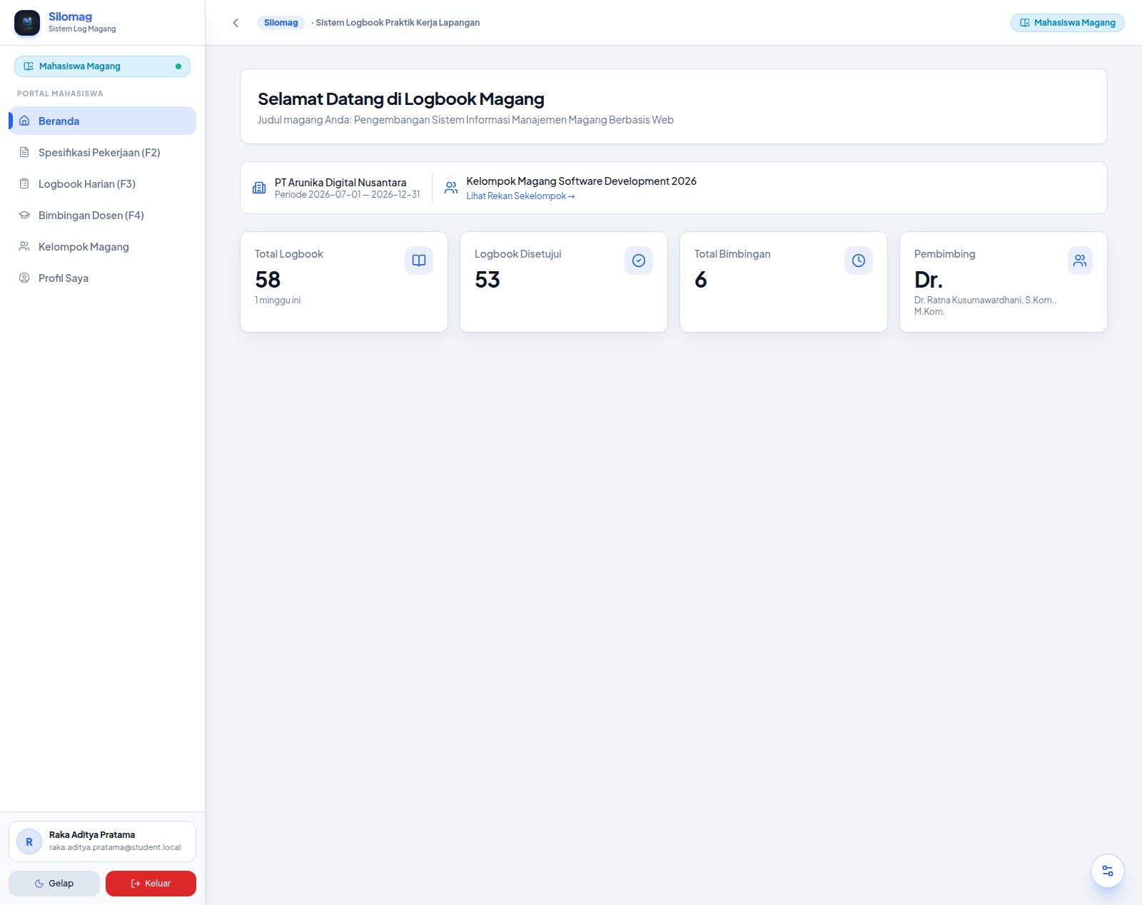
Task: Click the Mahasiswa Magang role chip in sidebar
Action: pyautogui.click(x=102, y=66)
